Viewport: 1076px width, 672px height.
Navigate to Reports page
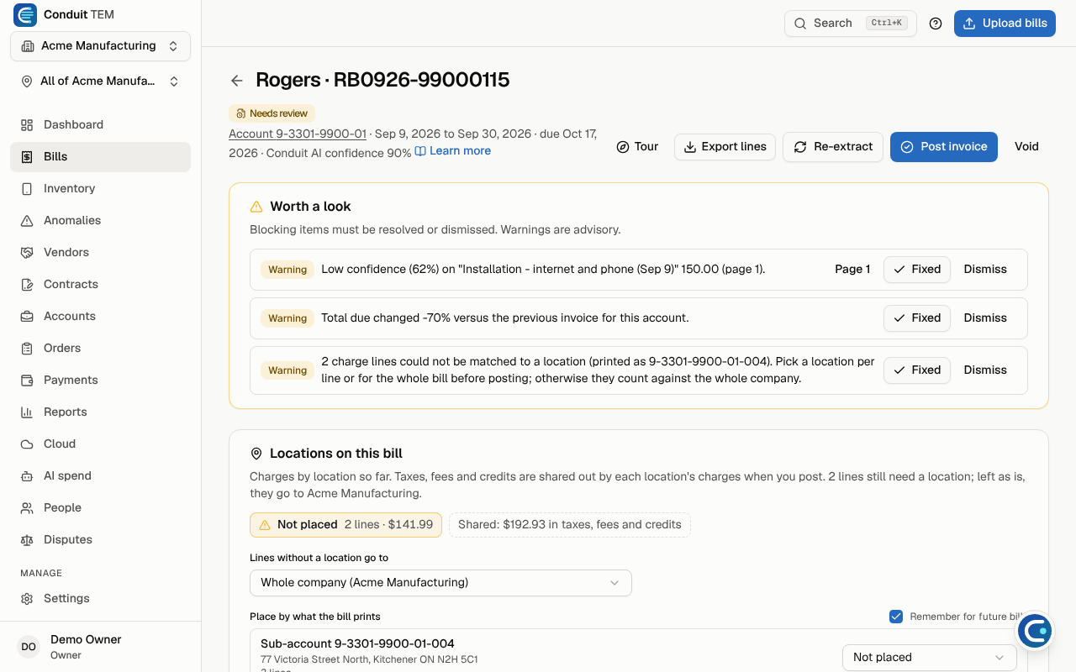click(x=100, y=412)
